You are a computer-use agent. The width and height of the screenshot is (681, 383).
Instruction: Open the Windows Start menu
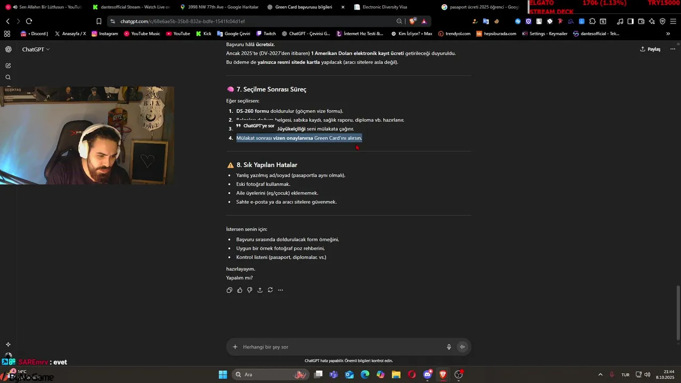[223, 374]
